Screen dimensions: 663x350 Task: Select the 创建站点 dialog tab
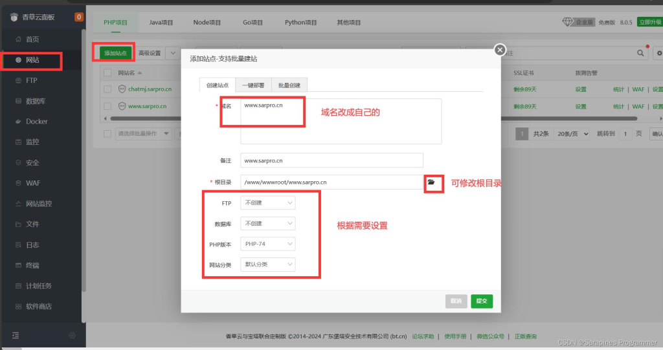pyautogui.click(x=218, y=85)
